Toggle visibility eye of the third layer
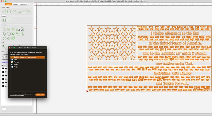This screenshot has height=116, width=212. (x=6, y=75)
